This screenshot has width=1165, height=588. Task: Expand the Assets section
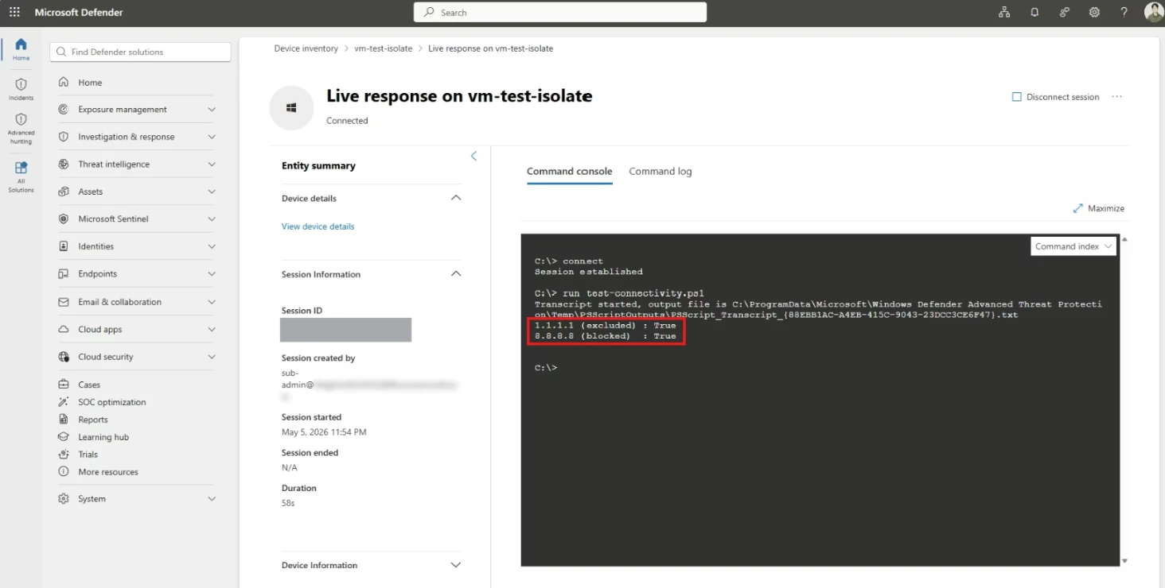pyautogui.click(x=212, y=191)
